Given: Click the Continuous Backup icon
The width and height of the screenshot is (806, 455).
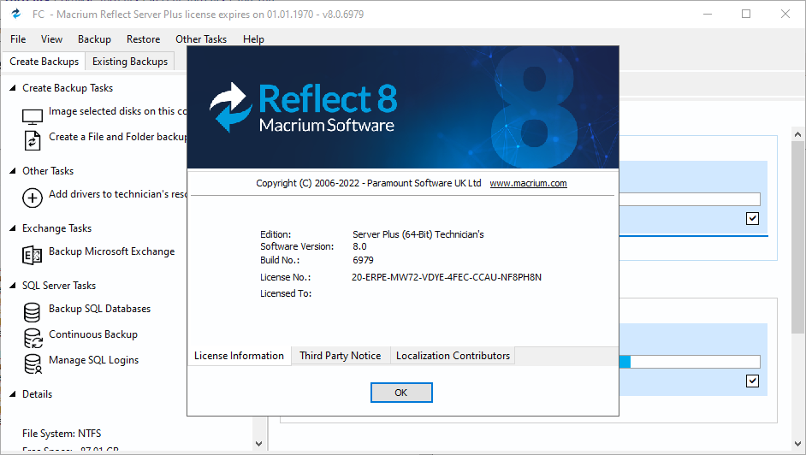Looking at the screenshot, I should (33, 339).
